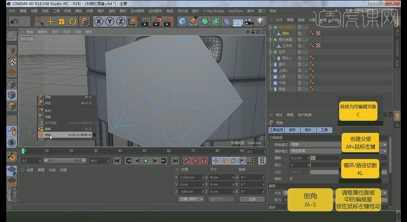This screenshot has height=222, width=407.
Task: Click the Locked Workplane grid icon
Action: click(x=12, y=171)
